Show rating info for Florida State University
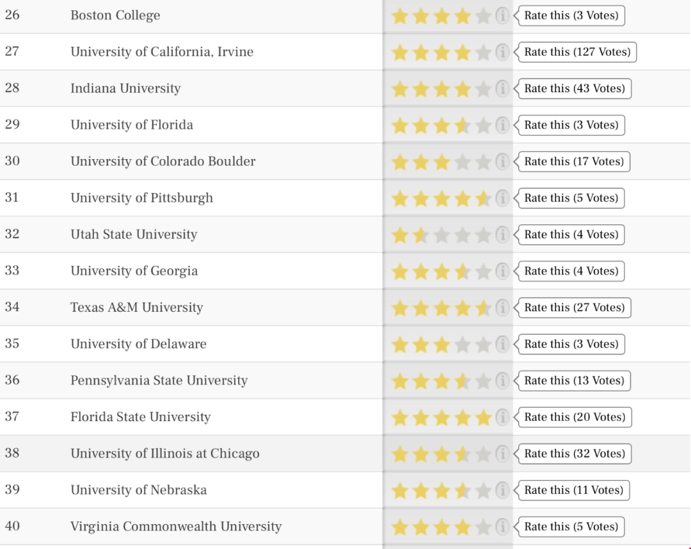Screen dimensions: 691x549 (502, 418)
